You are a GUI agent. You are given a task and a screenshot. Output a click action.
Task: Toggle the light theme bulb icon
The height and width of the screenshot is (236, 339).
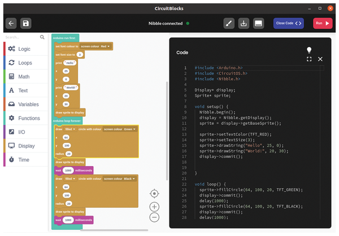(309, 50)
